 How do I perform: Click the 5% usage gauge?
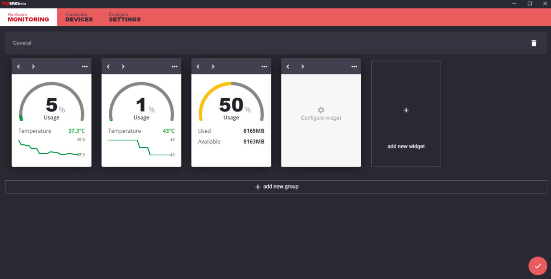pyautogui.click(x=51, y=101)
